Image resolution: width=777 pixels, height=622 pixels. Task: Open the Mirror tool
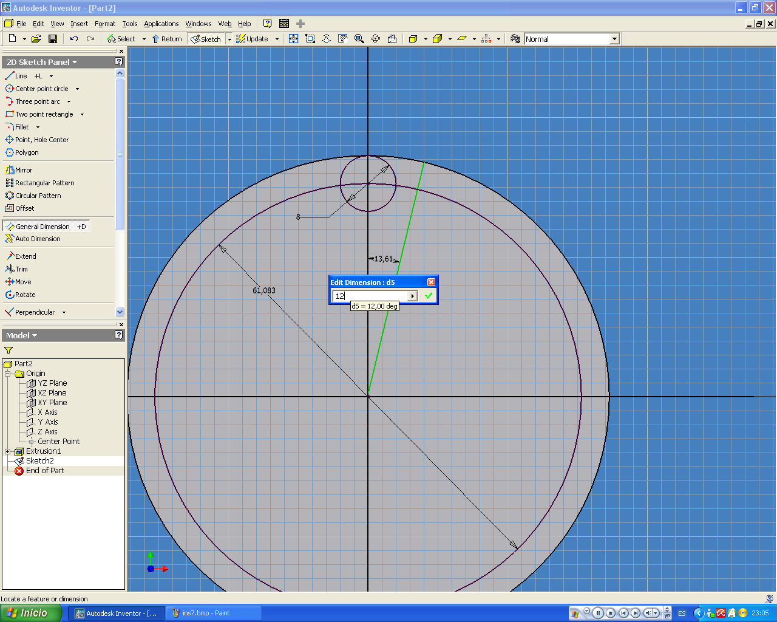click(x=22, y=169)
